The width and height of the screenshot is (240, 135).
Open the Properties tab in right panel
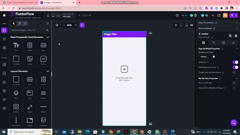pos(203,43)
